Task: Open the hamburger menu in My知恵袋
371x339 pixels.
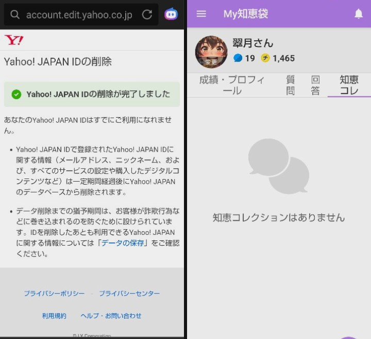Action: coord(201,14)
